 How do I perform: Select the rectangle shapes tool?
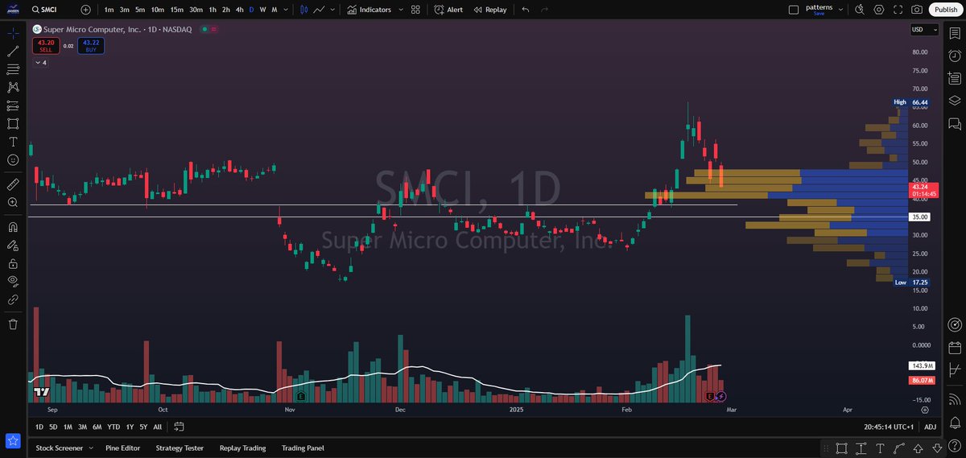click(x=13, y=123)
